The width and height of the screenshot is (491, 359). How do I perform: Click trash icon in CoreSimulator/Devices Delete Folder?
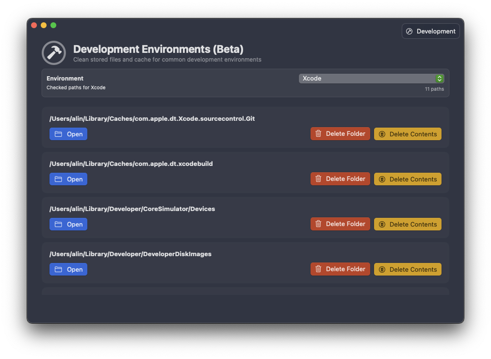(318, 224)
